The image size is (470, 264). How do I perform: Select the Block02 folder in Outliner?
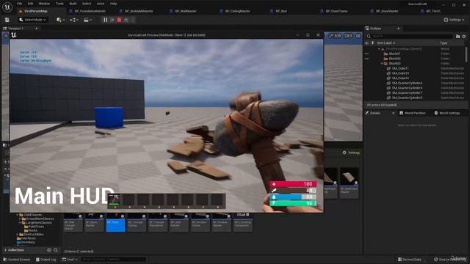(x=394, y=59)
